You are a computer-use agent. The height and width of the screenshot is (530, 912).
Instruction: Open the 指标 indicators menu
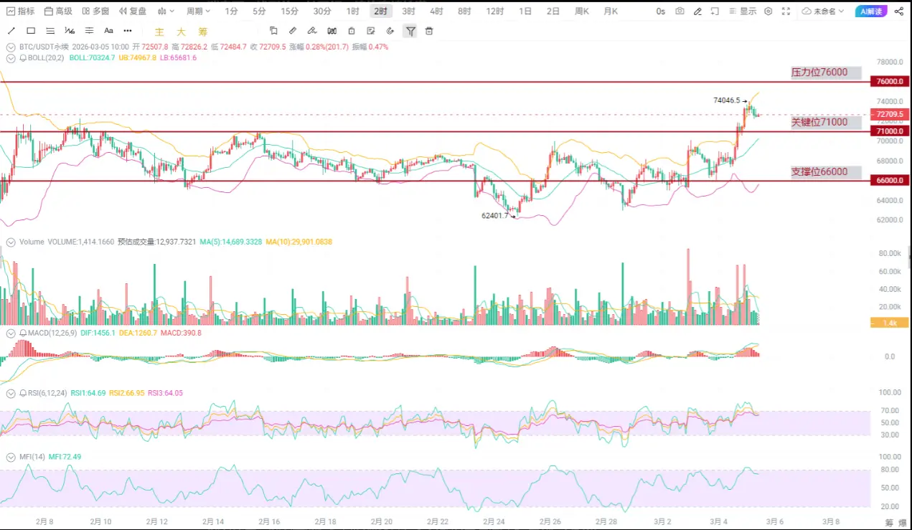coord(20,11)
